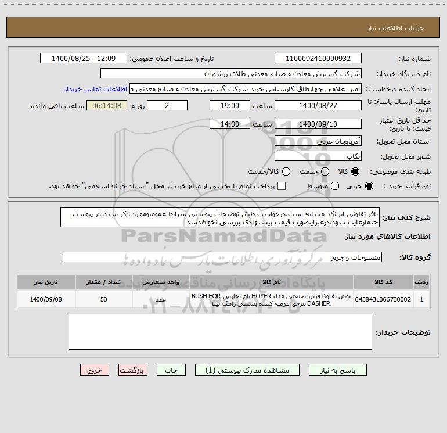
Task: Click the need date cell 1400/09/08
Action: 46,299
